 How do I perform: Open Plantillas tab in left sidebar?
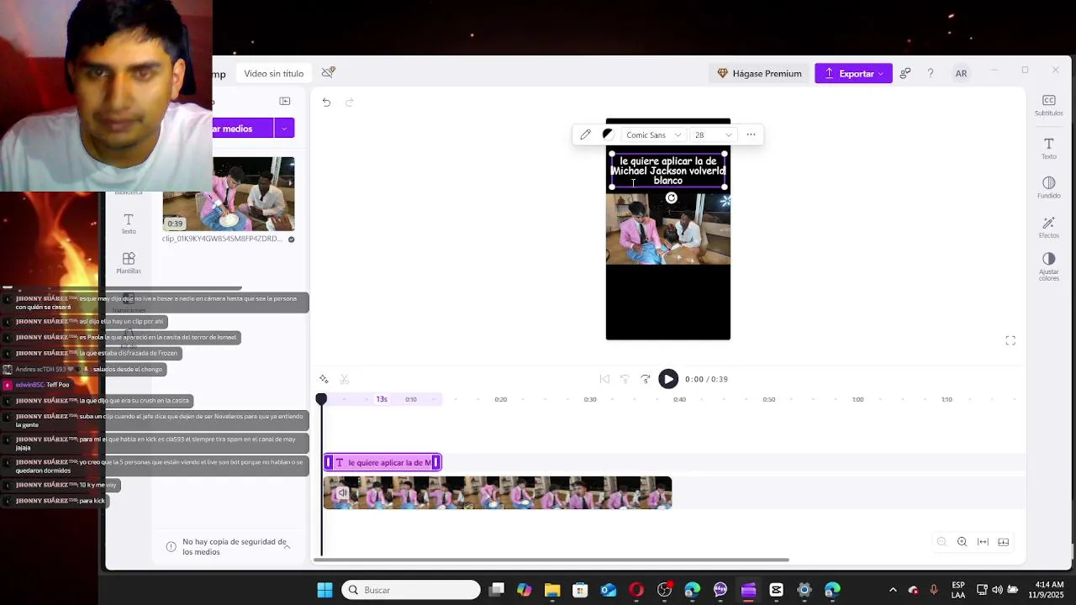pyautogui.click(x=129, y=263)
